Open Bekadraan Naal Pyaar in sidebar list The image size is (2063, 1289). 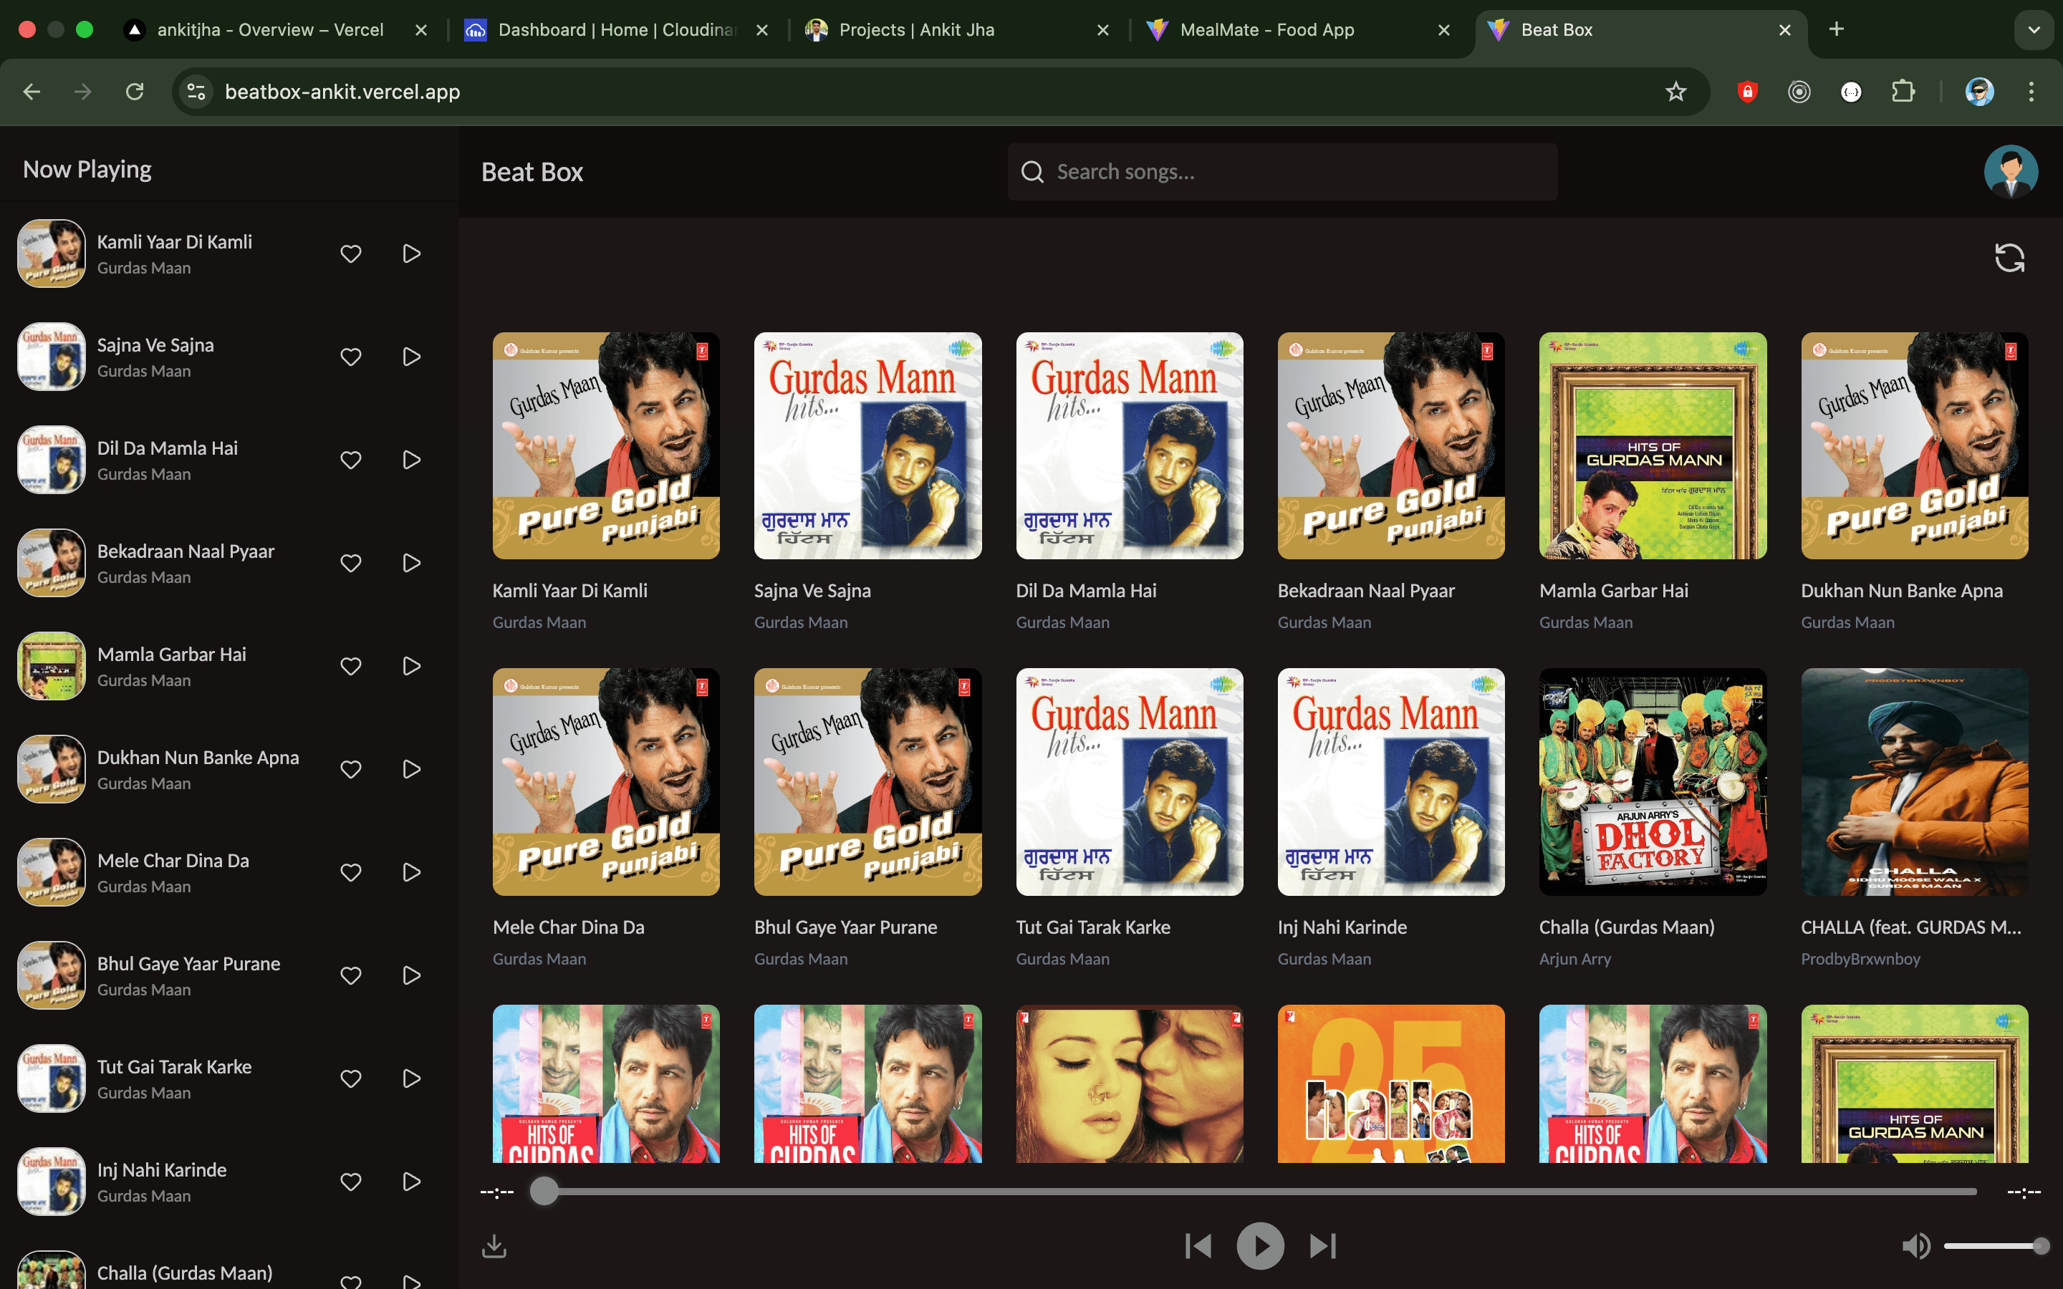click(x=185, y=551)
